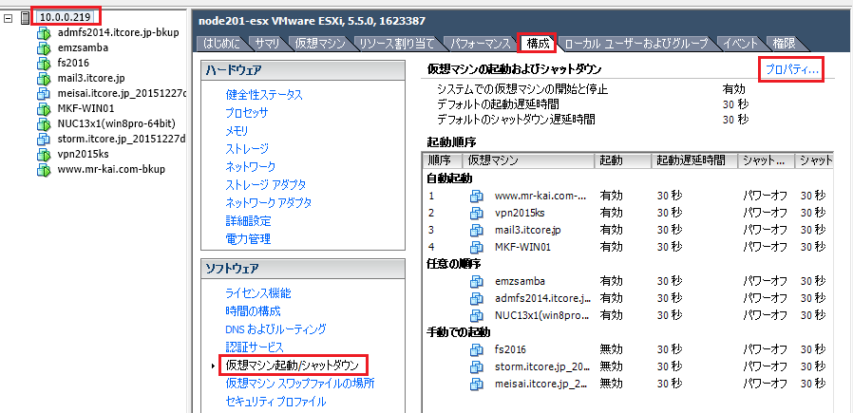The image size is (853, 413).
Task: Open the パフォーマンス tab
Action: pos(481,44)
